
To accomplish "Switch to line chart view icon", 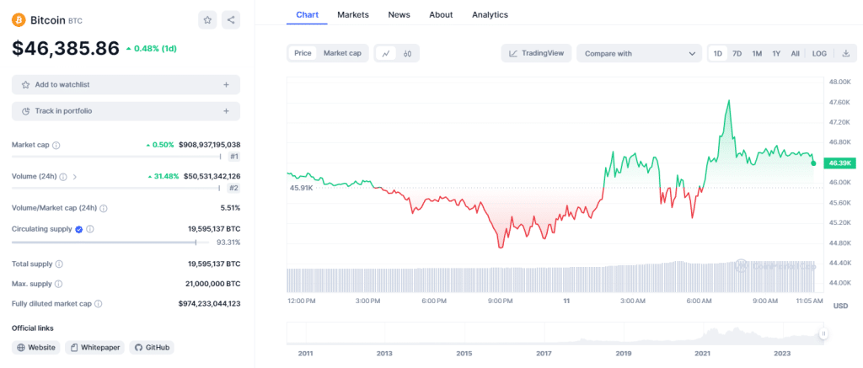I will (386, 53).
